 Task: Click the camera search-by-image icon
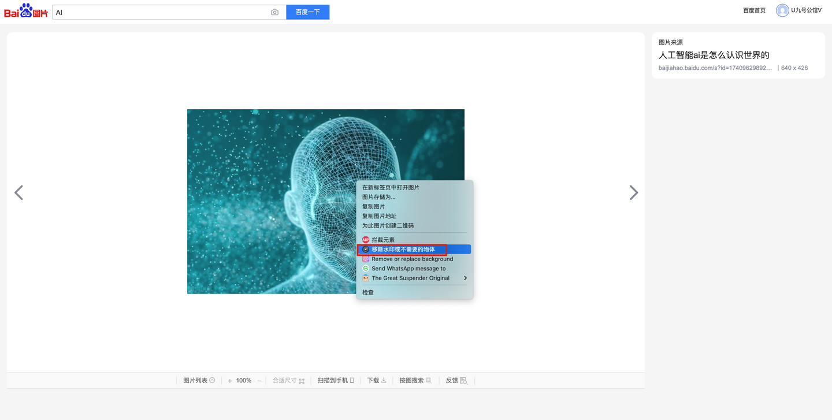(x=274, y=12)
